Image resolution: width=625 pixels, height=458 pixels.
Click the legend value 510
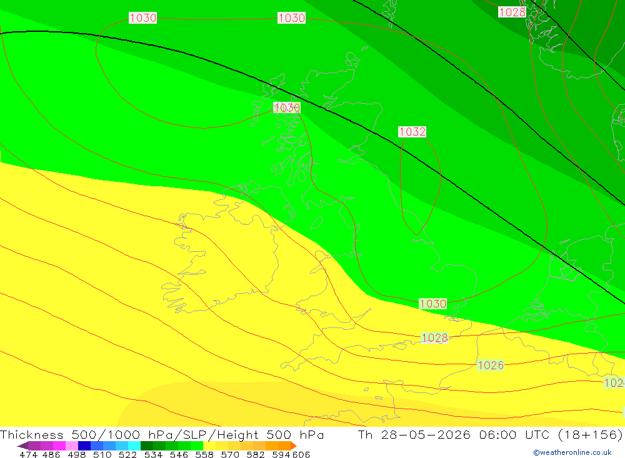point(102,455)
